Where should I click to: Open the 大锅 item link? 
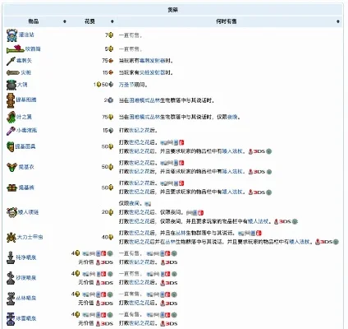[22, 85]
